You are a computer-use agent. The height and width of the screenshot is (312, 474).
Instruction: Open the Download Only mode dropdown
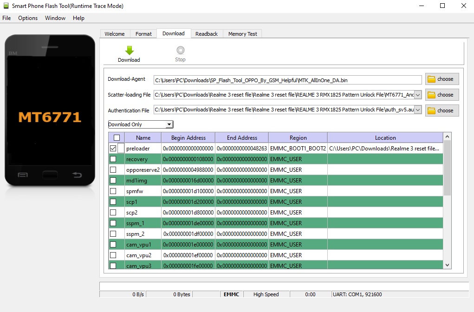click(141, 124)
